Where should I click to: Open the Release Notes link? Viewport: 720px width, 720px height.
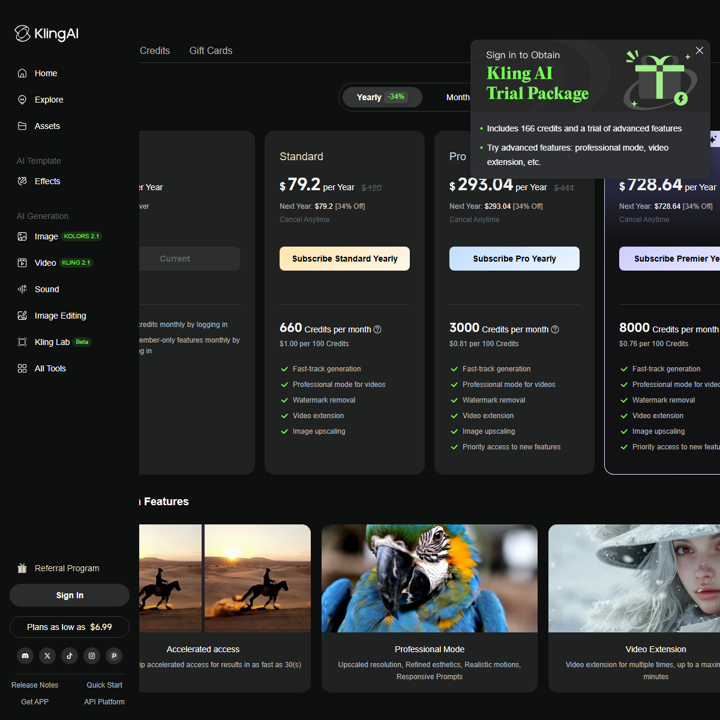(x=35, y=685)
